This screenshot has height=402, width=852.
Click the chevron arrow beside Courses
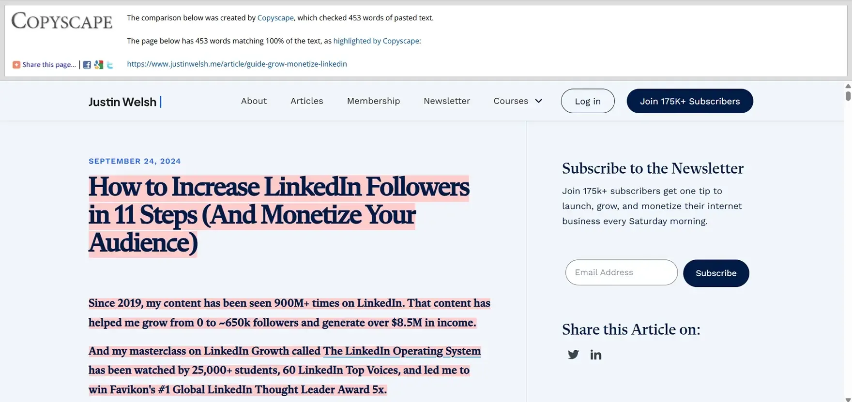(539, 101)
